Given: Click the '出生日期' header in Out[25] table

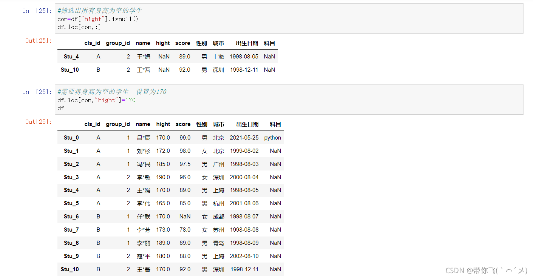Looking at the screenshot, I should [247, 43].
